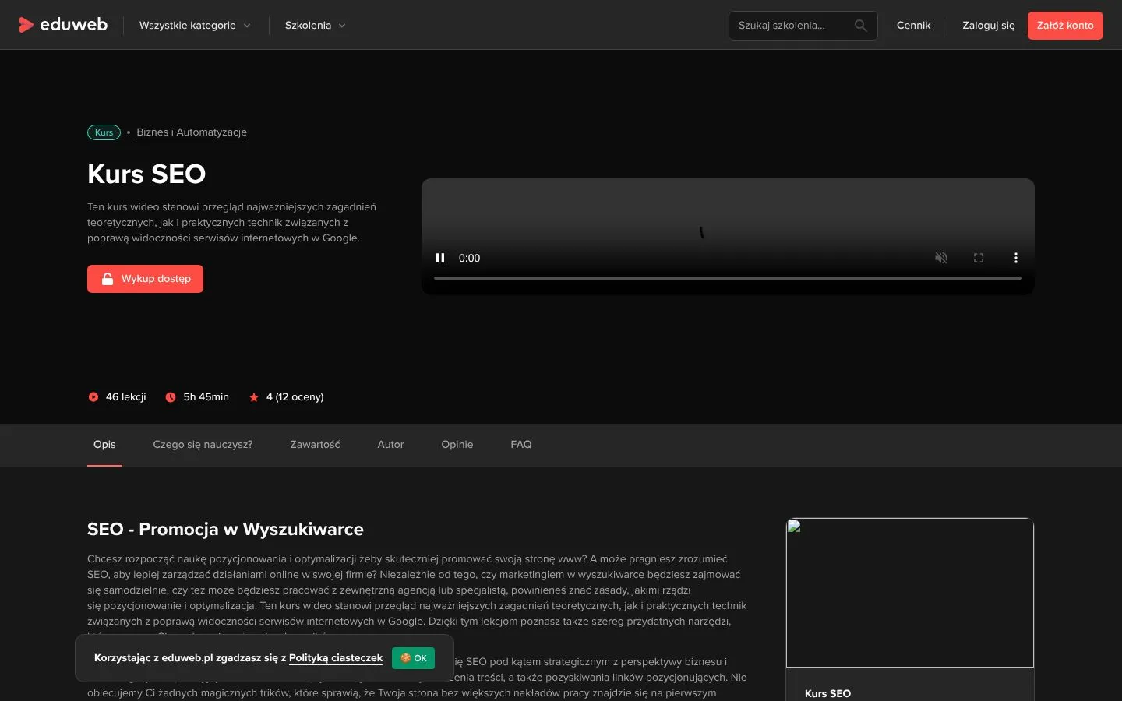Pause the video preview

pos(440,258)
